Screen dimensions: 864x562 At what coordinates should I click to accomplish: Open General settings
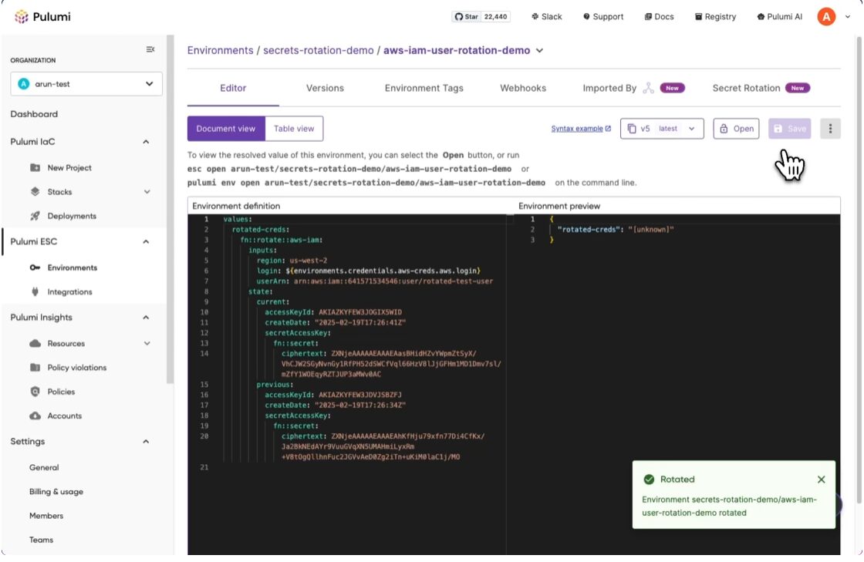[x=44, y=467]
